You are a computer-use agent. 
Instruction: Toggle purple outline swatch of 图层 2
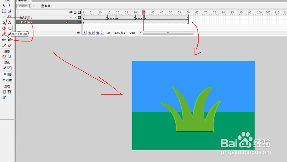pos(79,22)
